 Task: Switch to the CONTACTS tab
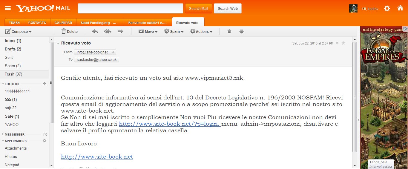click(37, 23)
